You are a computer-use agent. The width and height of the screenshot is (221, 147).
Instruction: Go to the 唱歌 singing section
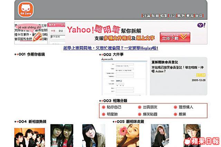(164, 16)
